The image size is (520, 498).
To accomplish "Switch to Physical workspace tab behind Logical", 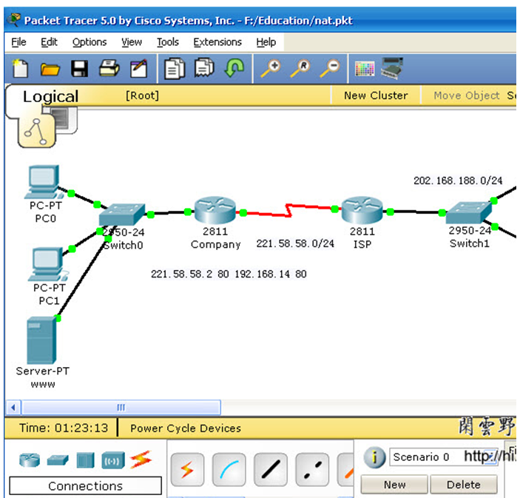I will coord(67,120).
